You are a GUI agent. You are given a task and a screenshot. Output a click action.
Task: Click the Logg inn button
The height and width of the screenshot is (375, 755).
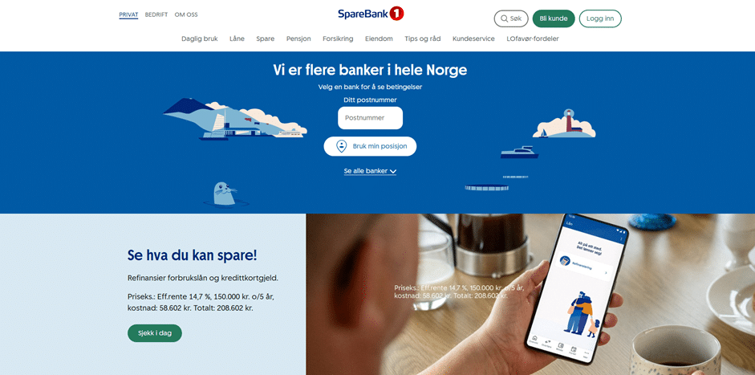(x=600, y=18)
